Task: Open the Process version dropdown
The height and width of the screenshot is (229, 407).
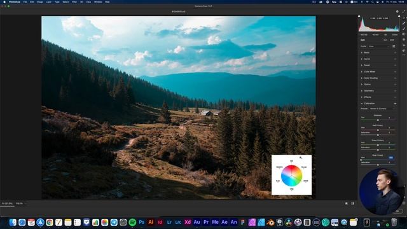Action: (x=382, y=109)
